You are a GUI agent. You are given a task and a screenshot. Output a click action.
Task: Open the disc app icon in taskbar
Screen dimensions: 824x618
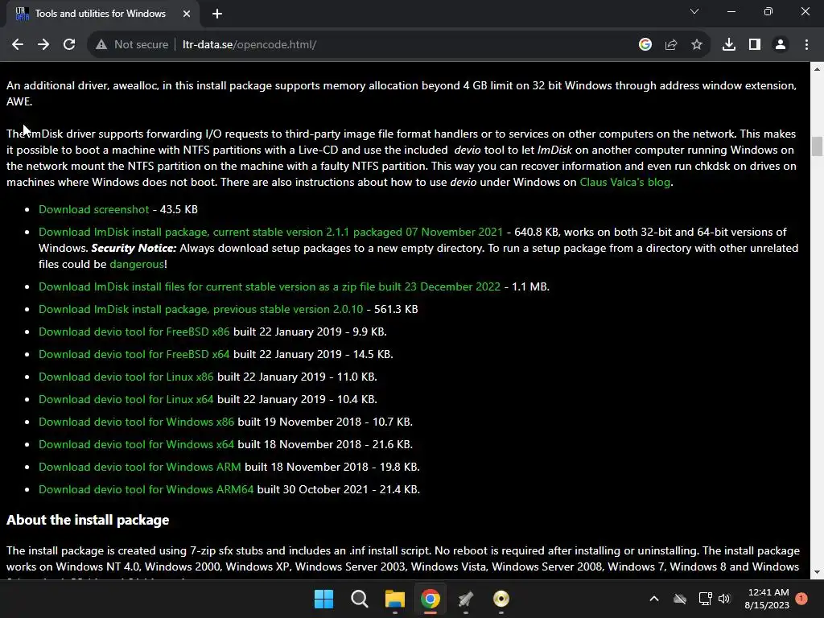tap(501, 599)
